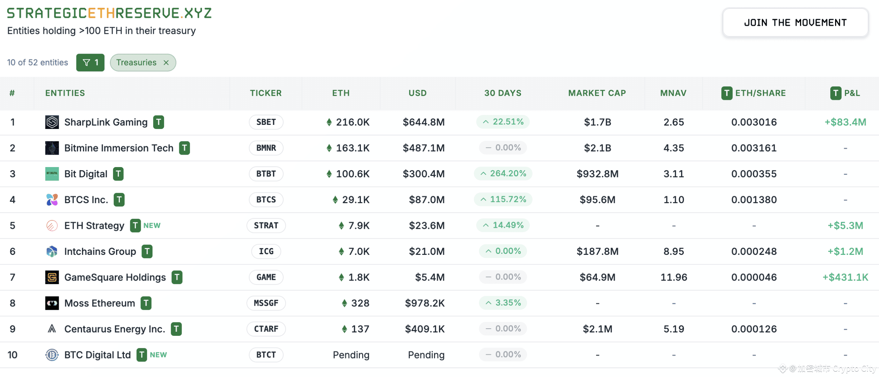Image resolution: width=879 pixels, height=377 pixels.
Task: Click the 22.51% 30-day change badge
Action: [503, 122]
